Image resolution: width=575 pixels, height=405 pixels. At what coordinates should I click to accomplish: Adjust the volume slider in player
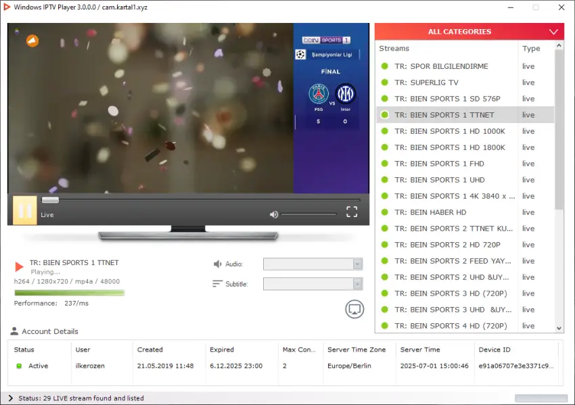tap(308, 214)
